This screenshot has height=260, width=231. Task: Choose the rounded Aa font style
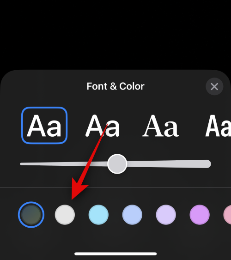[x=102, y=126]
